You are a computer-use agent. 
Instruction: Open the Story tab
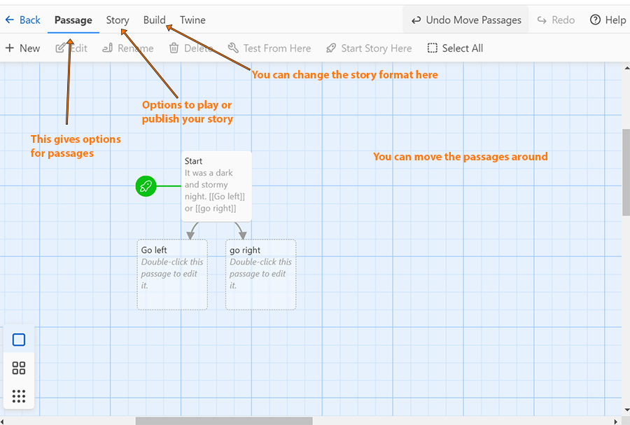coord(118,20)
